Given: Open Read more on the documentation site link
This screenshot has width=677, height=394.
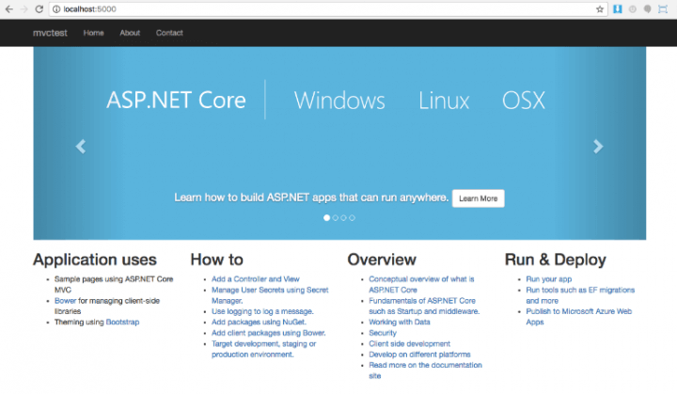Looking at the screenshot, I should (x=425, y=370).
